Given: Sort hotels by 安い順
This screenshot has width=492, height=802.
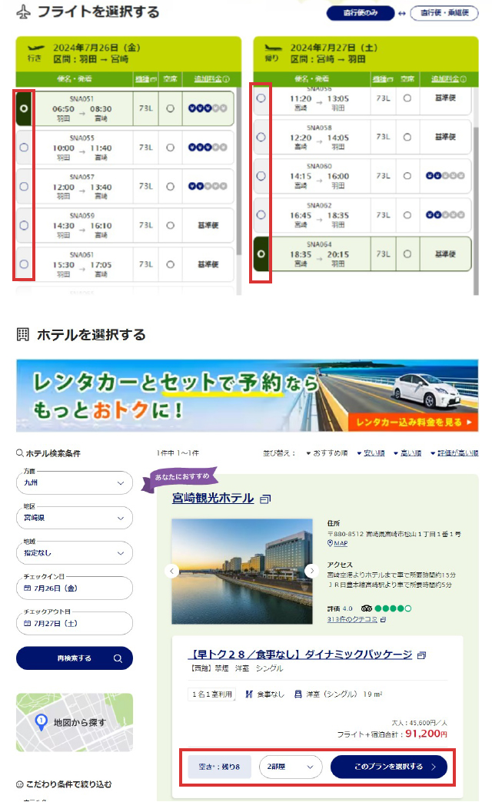Looking at the screenshot, I should click(x=371, y=453).
